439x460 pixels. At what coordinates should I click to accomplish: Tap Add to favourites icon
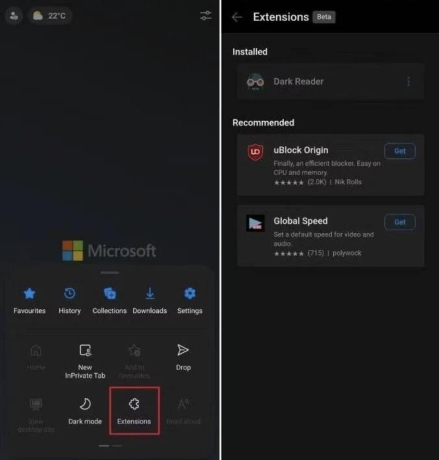pyautogui.click(x=134, y=350)
